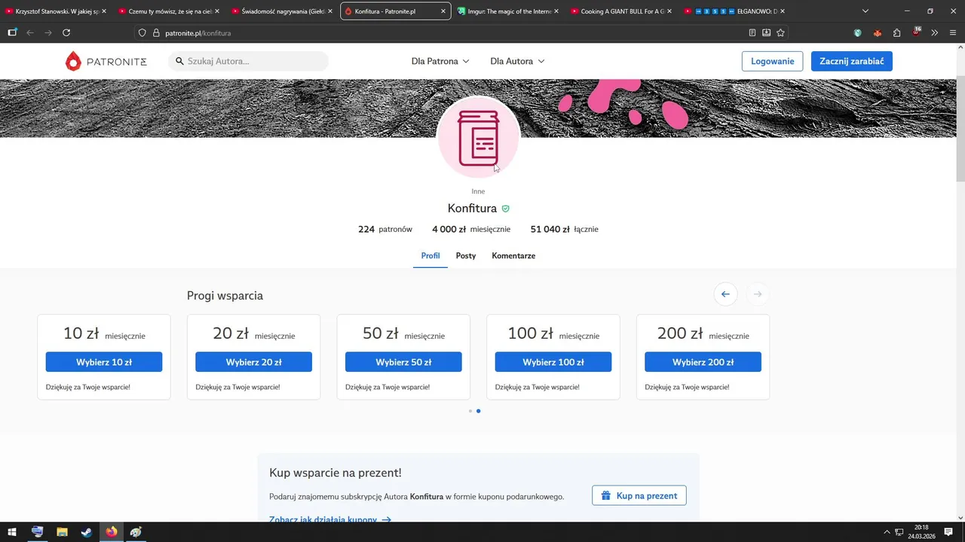The height and width of the screenshot is (542, 965).
Task: Click the browser forward arrow
Action: click(48, 32)
